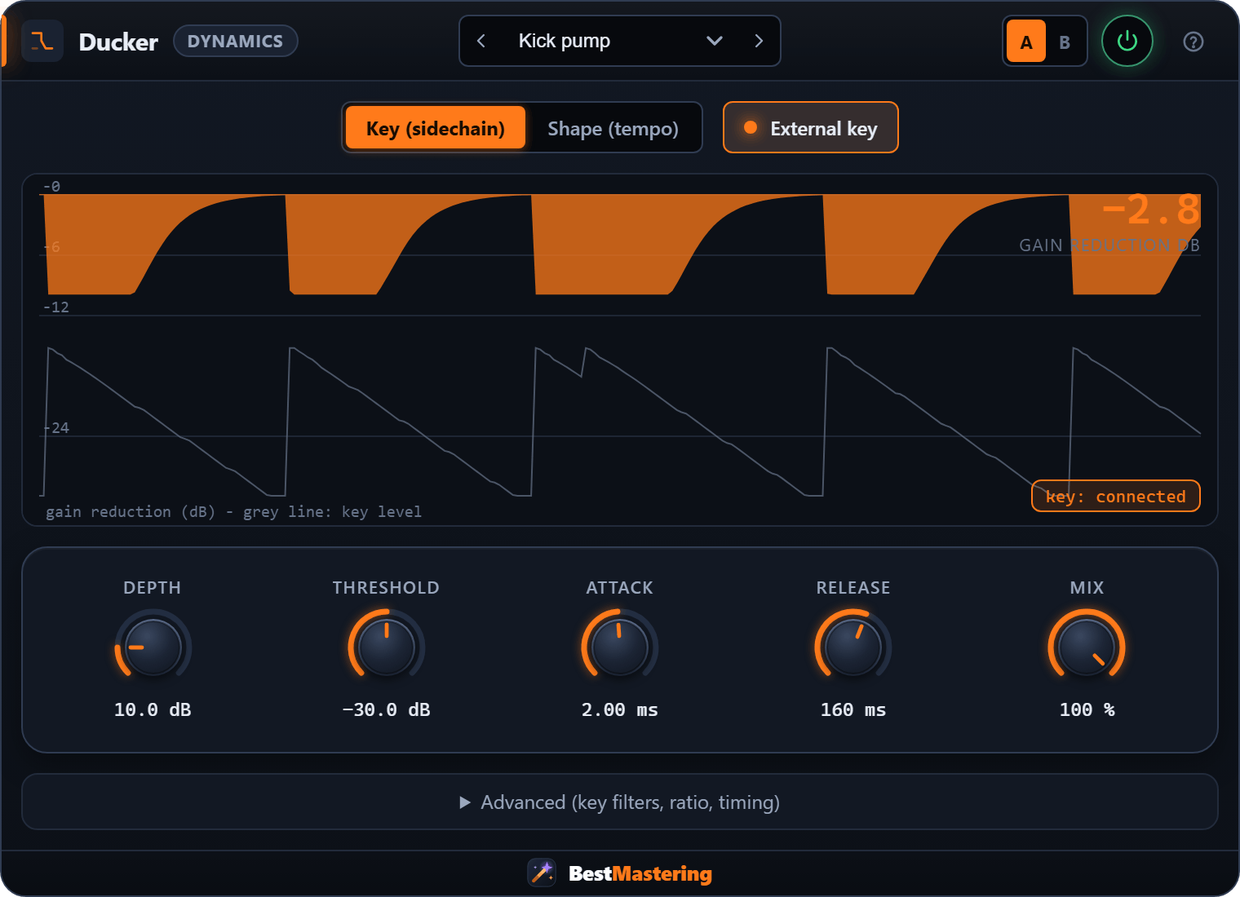Open the help question mark icon
The width and height of the screenshot is (1240, 897).
[x=1193, y=42]
